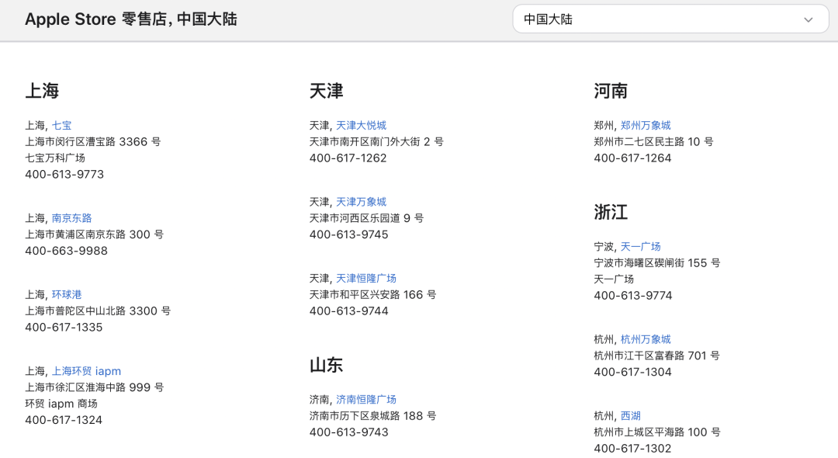Open the 上海环贸 iapm store link
This screenshot has height=458, width=838.
pyautogui.click(x=86, y=371)
